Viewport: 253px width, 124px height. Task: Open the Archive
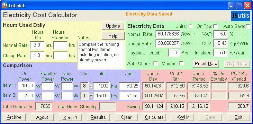tap(14, 117)
